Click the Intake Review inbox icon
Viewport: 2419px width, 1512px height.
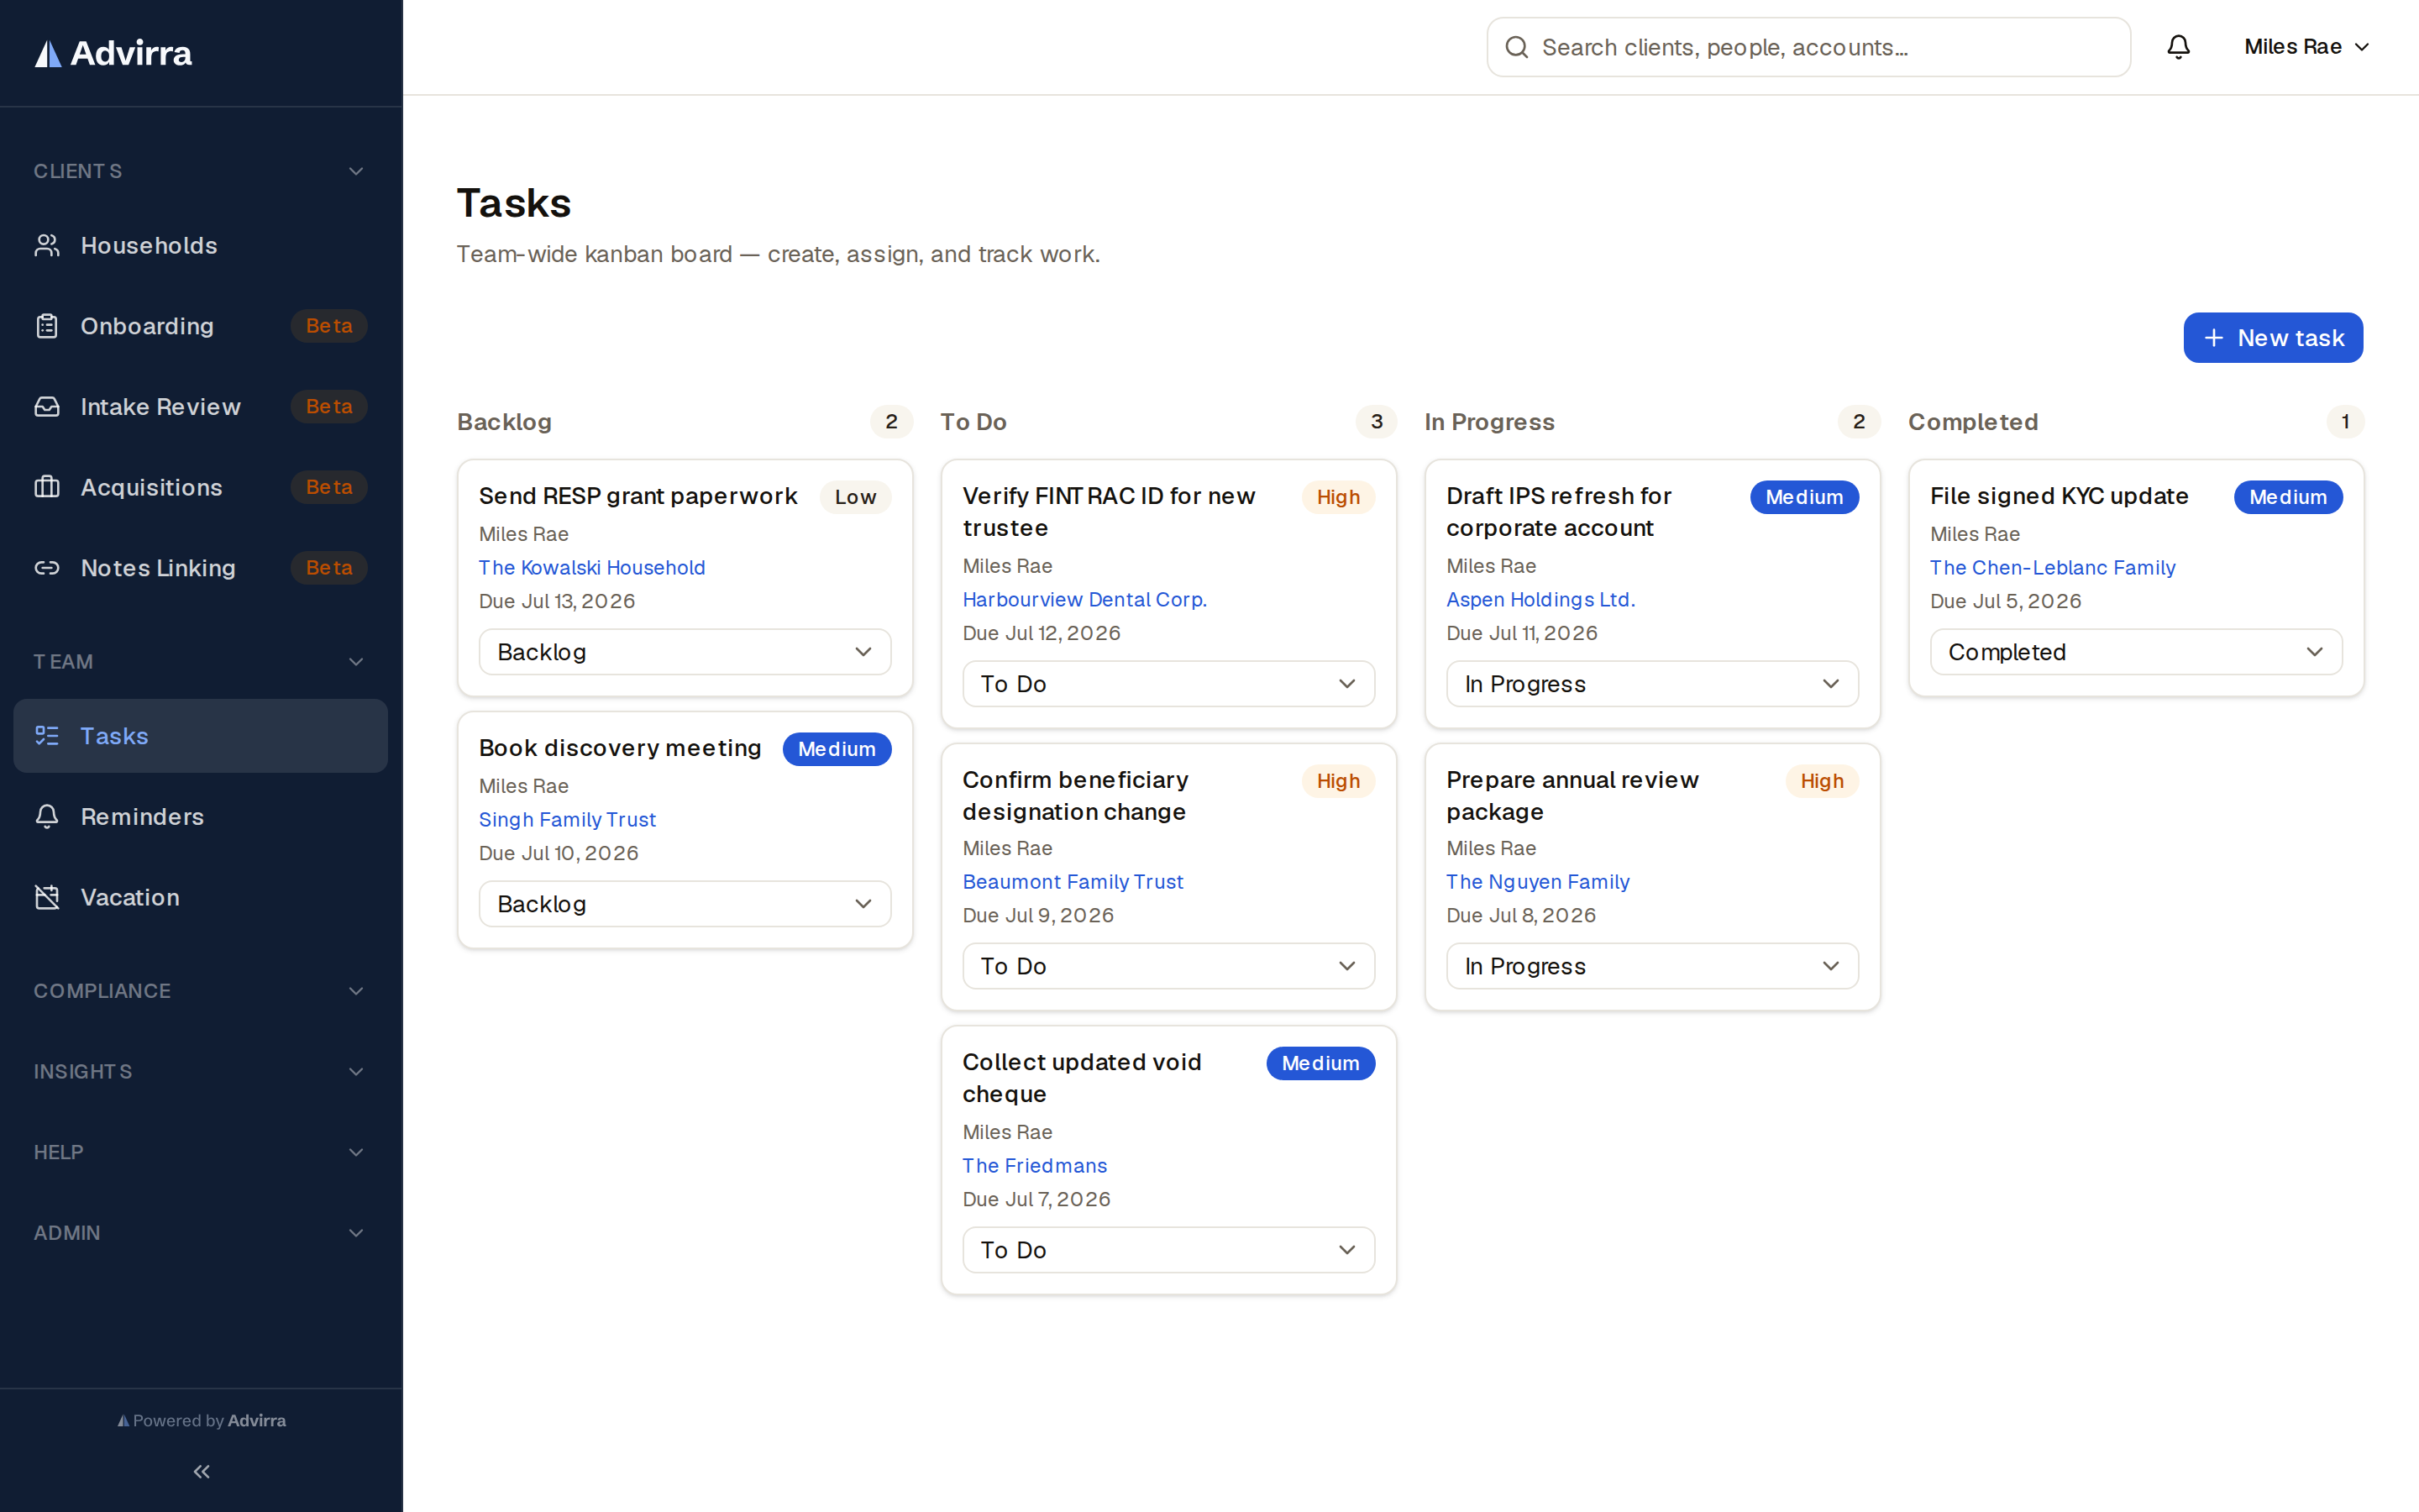point(47,407)
